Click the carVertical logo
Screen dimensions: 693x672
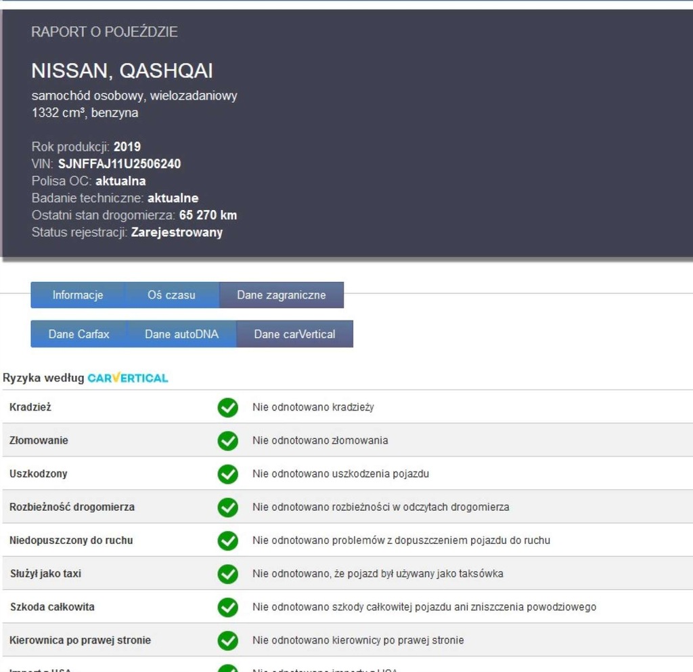(x=128, y=378)
